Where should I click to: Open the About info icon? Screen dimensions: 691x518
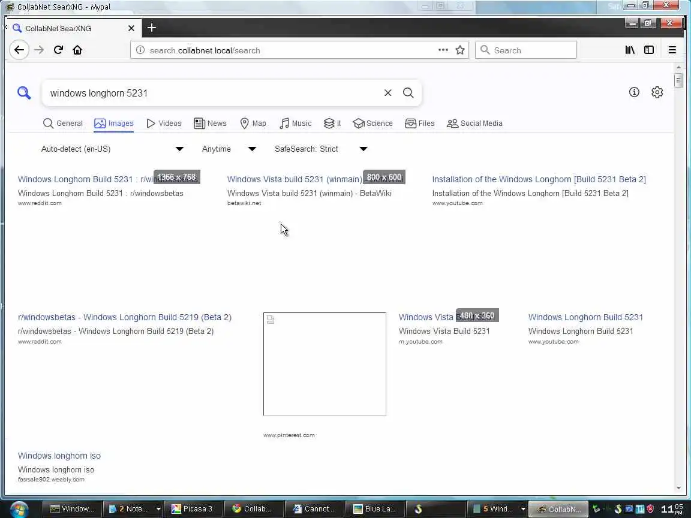(633, 92)
